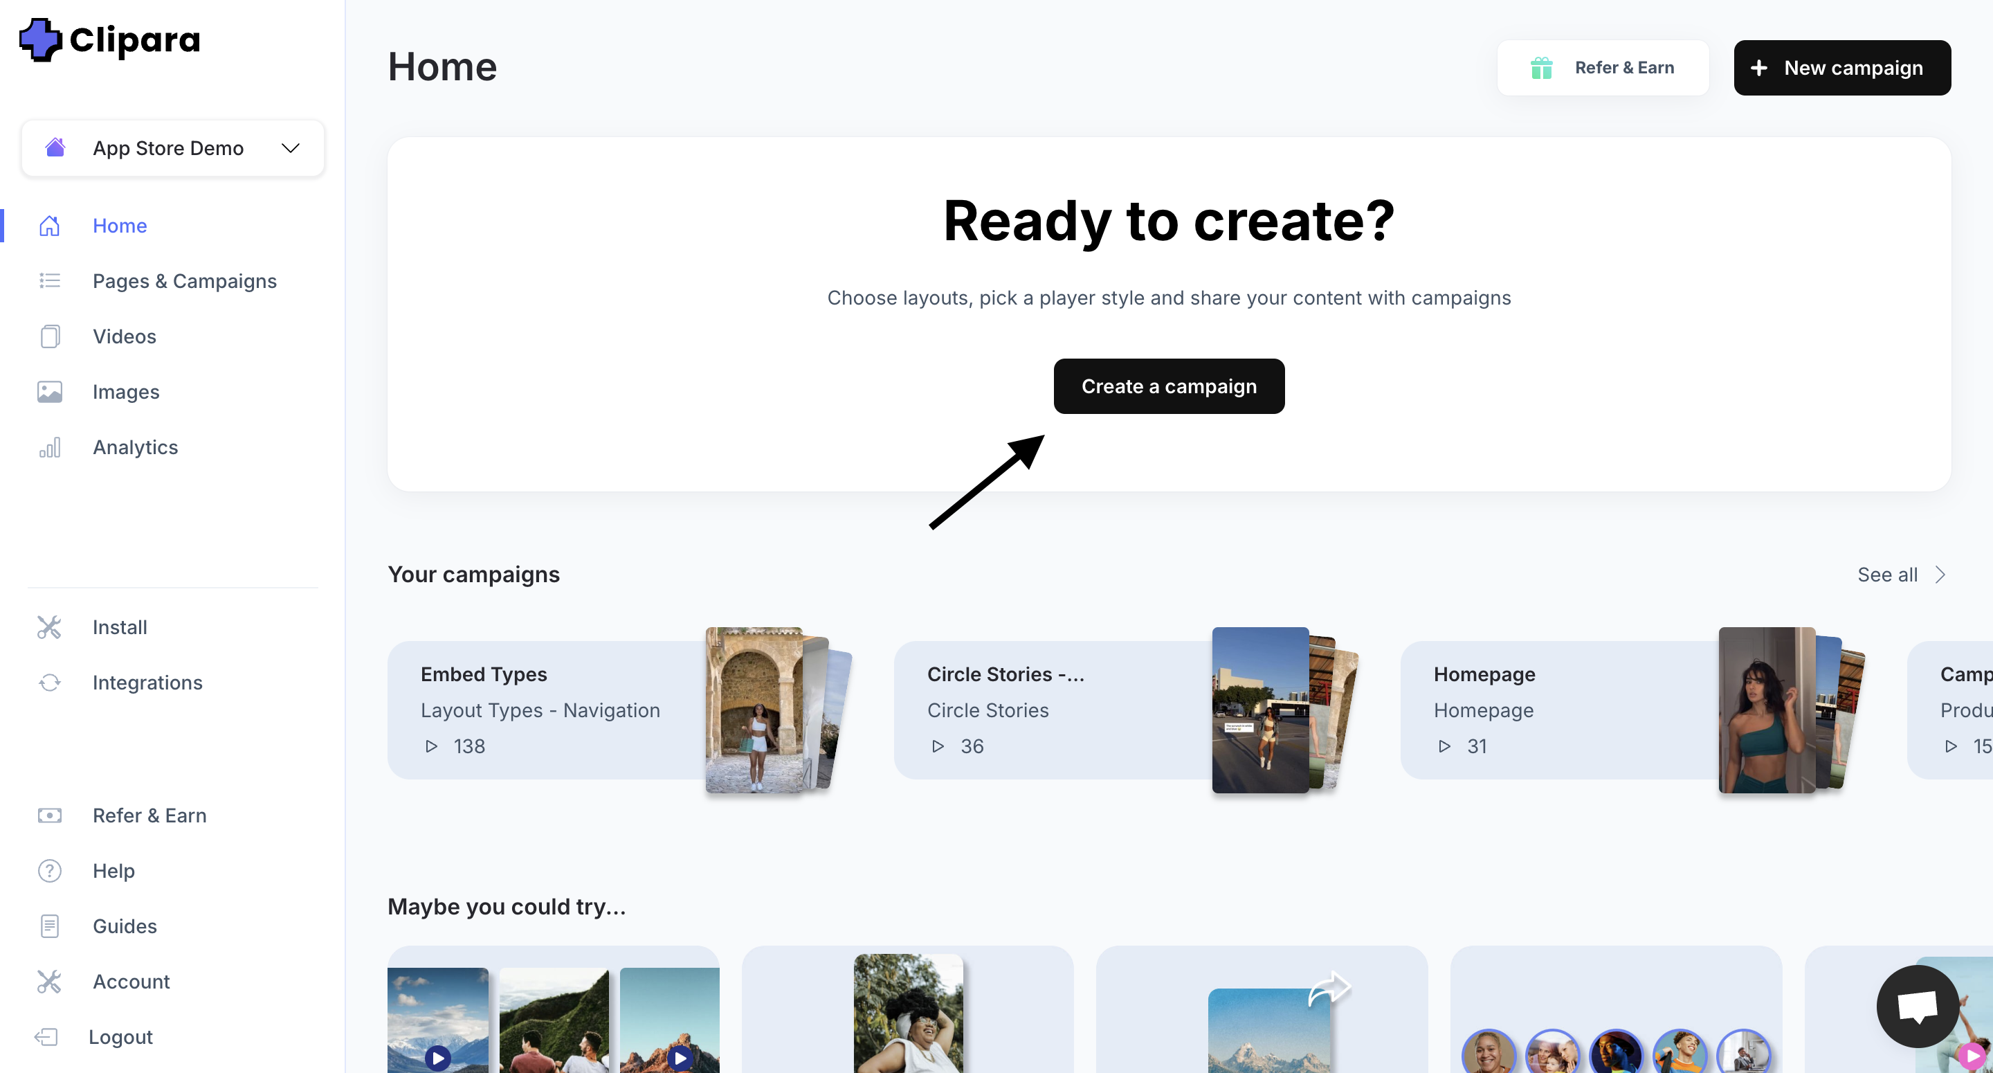Open the App Store Demo store selector
Image resolution: width=1993 pixels, height=1073 pixels.
click(x=172, y=148)
